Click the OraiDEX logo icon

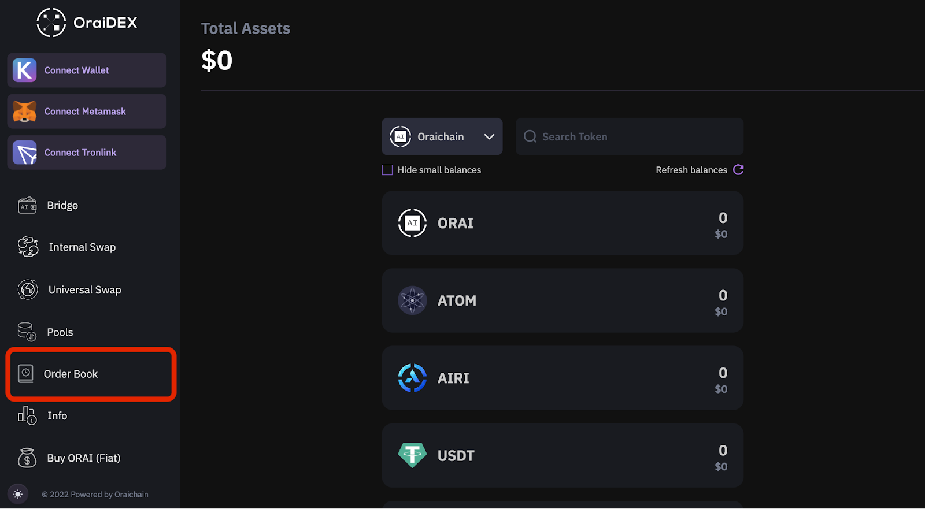pyautogui.click(x=51, y=23)
